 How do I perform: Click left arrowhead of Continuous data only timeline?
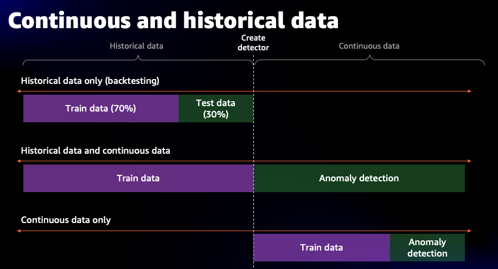click(19, 231)
